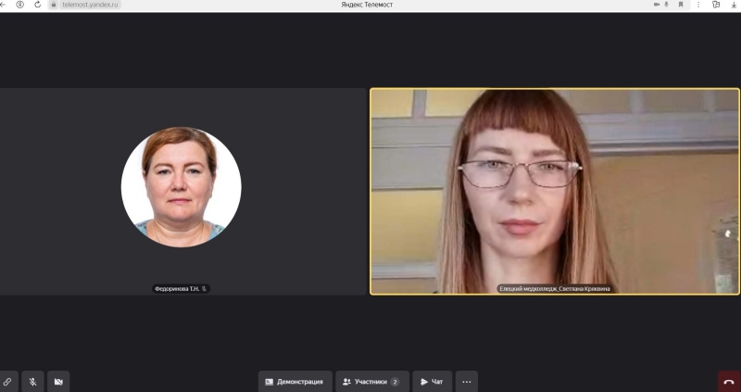
Task: Toggle the camera on/off button
Action: coord(57,381)
